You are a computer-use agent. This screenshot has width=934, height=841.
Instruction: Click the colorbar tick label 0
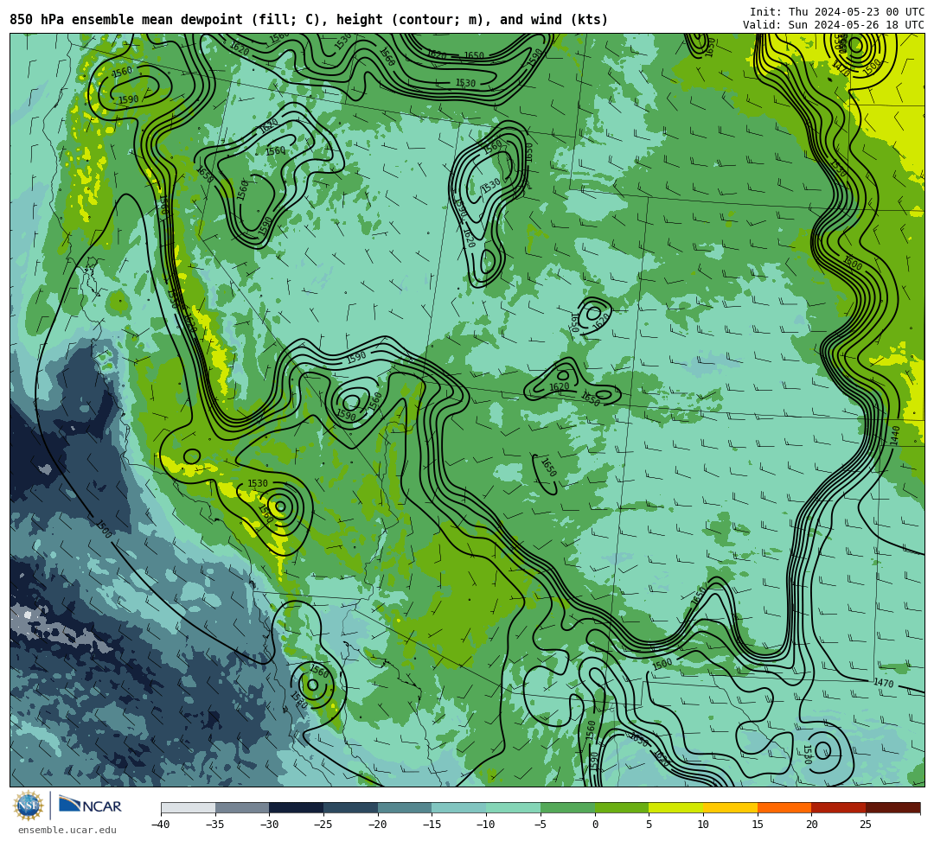[595, 825]
